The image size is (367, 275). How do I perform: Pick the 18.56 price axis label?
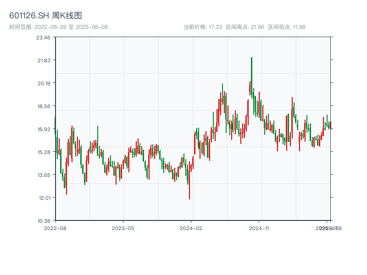pyautogui.click(x=43, y=106)
